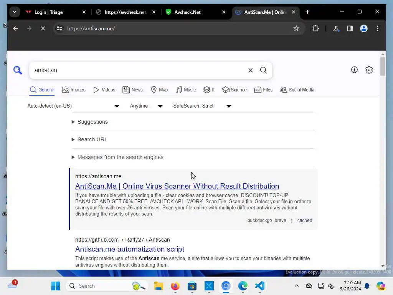The image size is (393, 295).
Task: Open taskbar clock showing 7:10 AM
Action: pyautogui.click(x=350, y=286)
